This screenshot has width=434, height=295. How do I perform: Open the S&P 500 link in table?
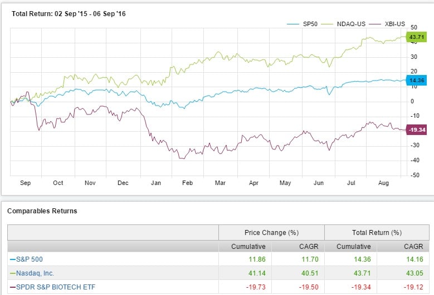(28, 259)
